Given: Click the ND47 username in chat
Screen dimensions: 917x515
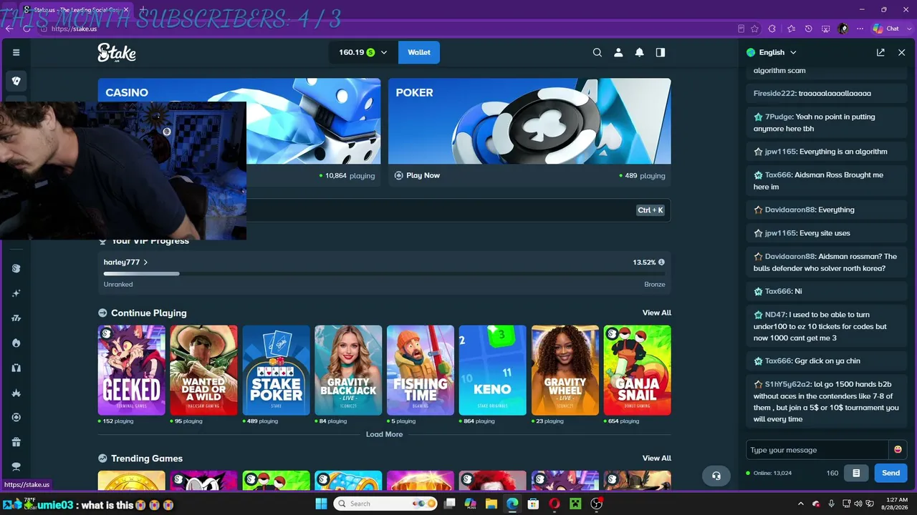Looking at the screenshot, I should (x=775, y=315).
